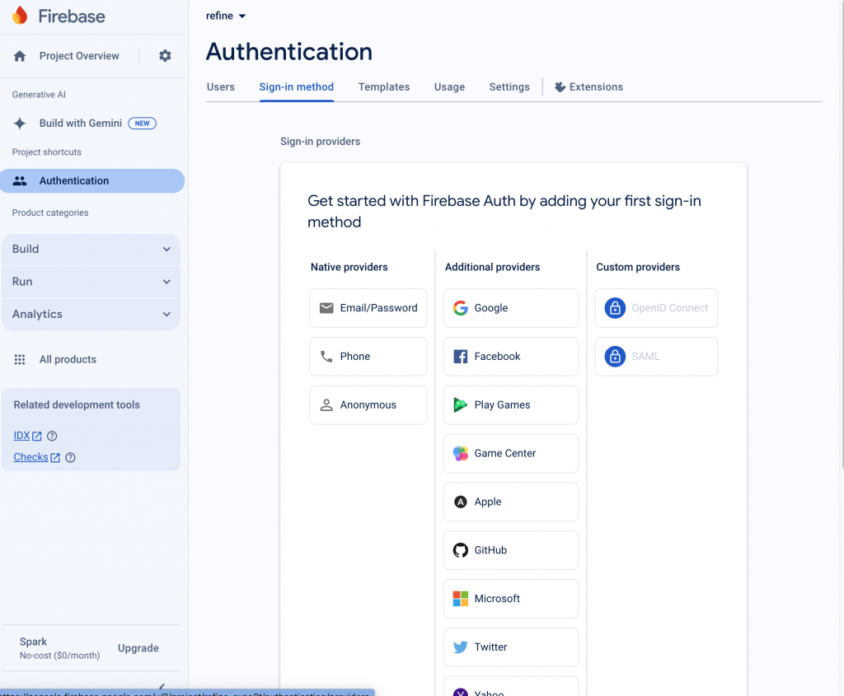Click the Twitter bird icon
Screen dimensions: 844x696
tap(460, 647)
